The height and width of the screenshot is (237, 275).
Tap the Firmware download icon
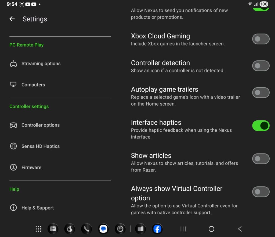13,167
